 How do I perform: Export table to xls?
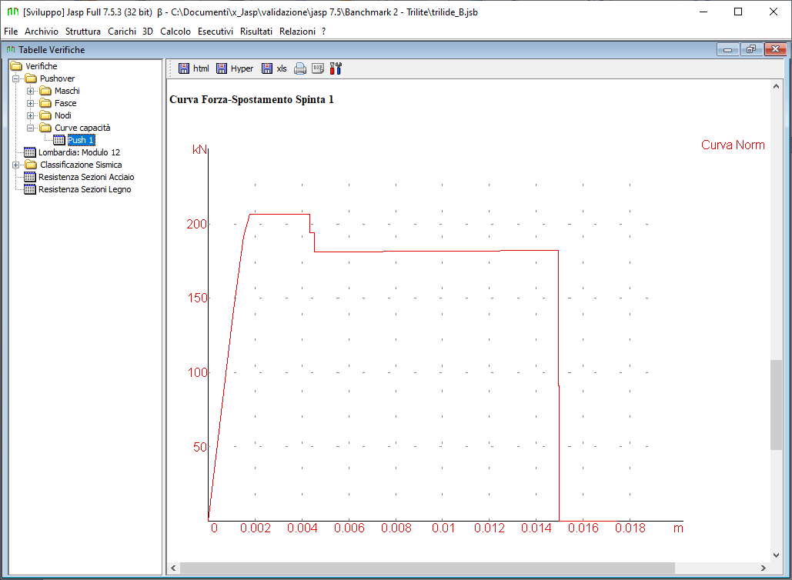pos(274,68)
